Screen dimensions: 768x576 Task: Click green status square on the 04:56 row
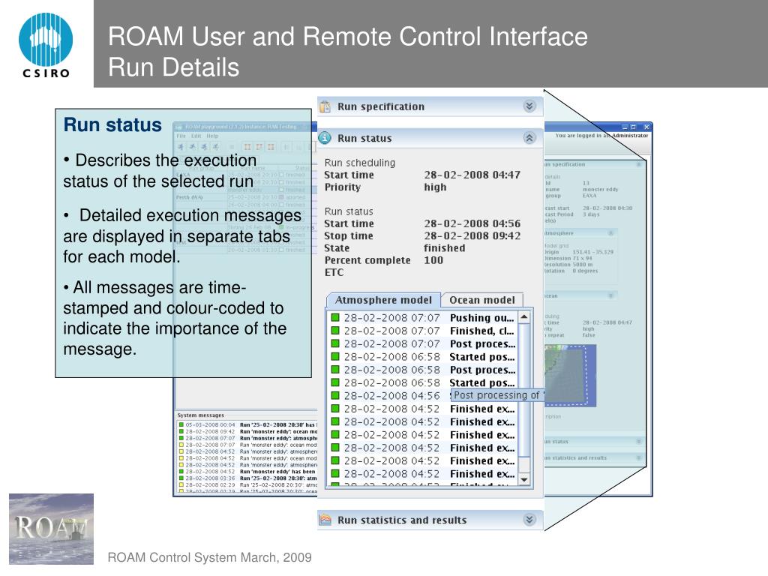pos(335,396)
